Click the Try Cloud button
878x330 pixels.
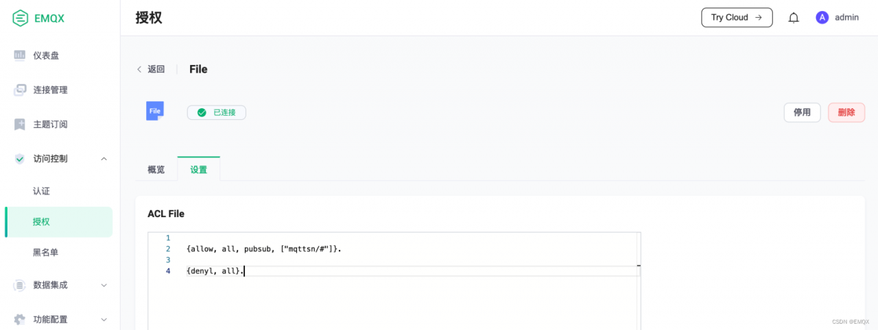737,18
